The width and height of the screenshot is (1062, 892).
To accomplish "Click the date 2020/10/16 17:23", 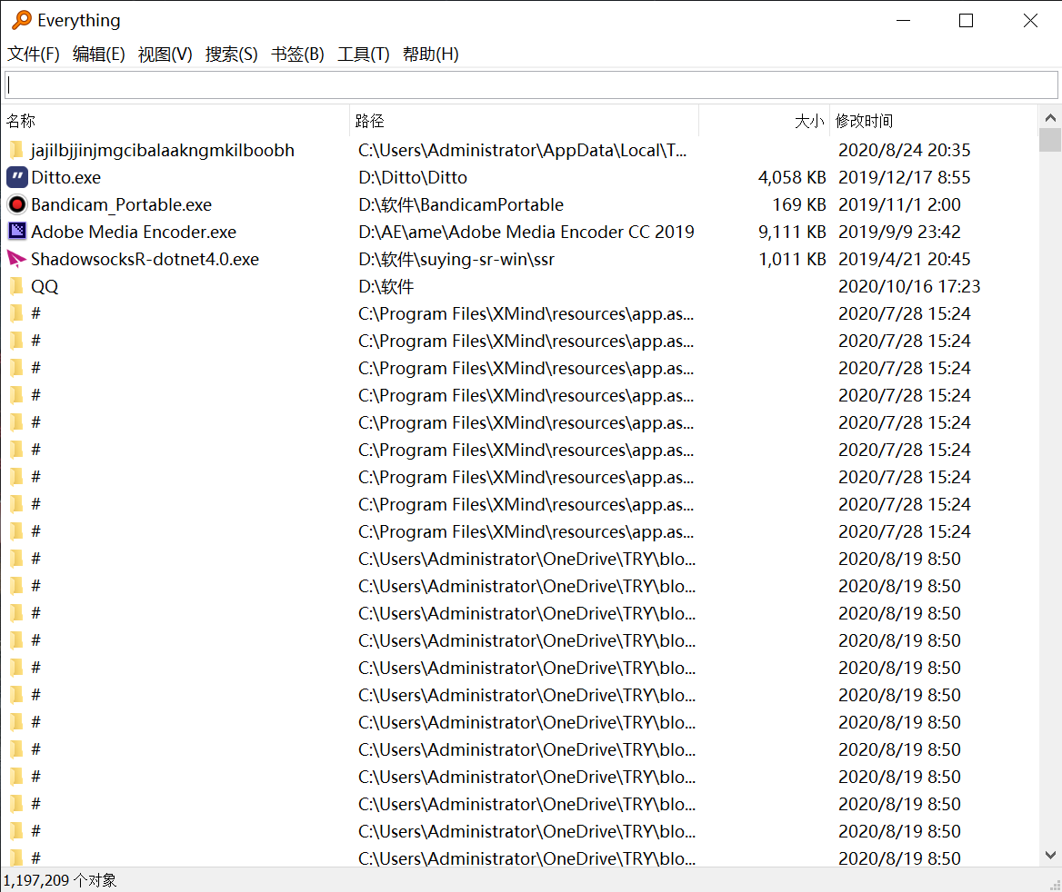I will (909, 286).
